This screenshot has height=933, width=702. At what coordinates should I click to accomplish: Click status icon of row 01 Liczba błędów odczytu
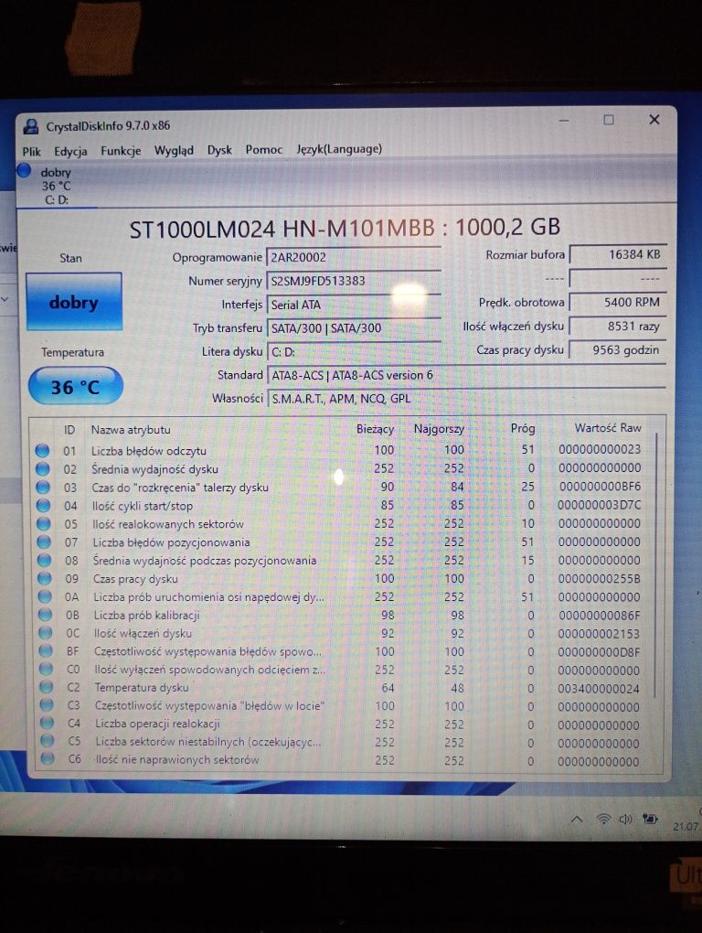click(42, 450)
